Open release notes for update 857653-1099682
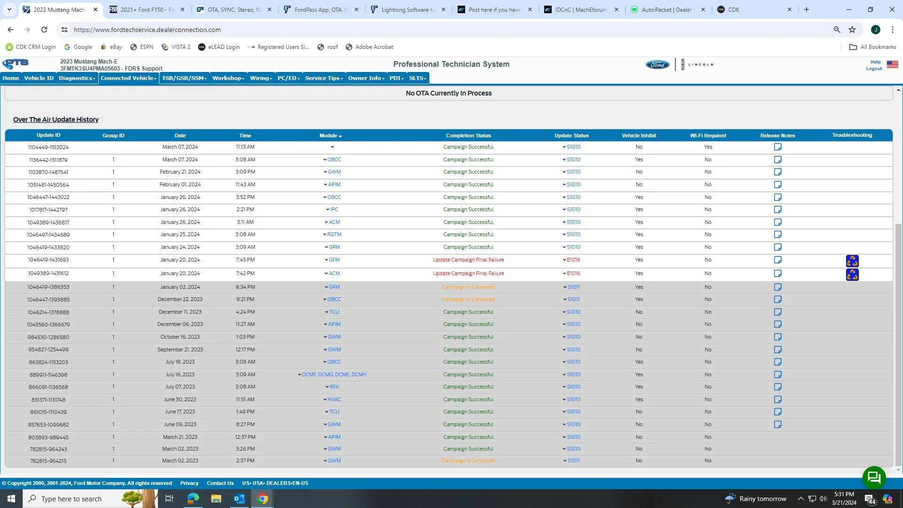Viewport: 903px width, 508px height. pyautogui.click(x=777, y=425)
